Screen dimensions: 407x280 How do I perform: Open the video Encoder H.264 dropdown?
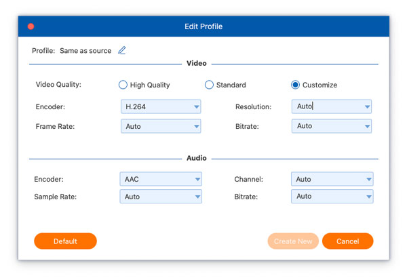click(161, 106)
